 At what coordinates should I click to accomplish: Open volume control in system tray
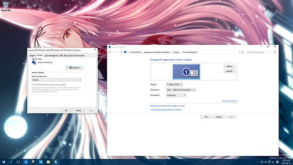point(266,162)
